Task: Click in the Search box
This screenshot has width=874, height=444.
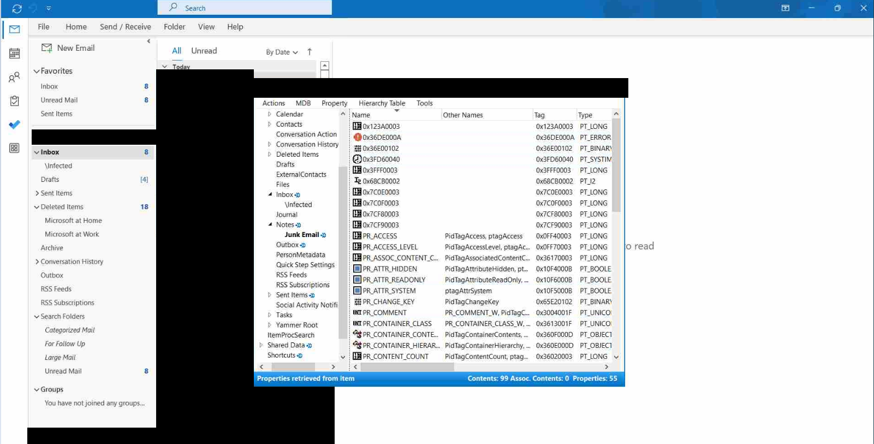Action: pyautogui.click(x=245, y=8)
